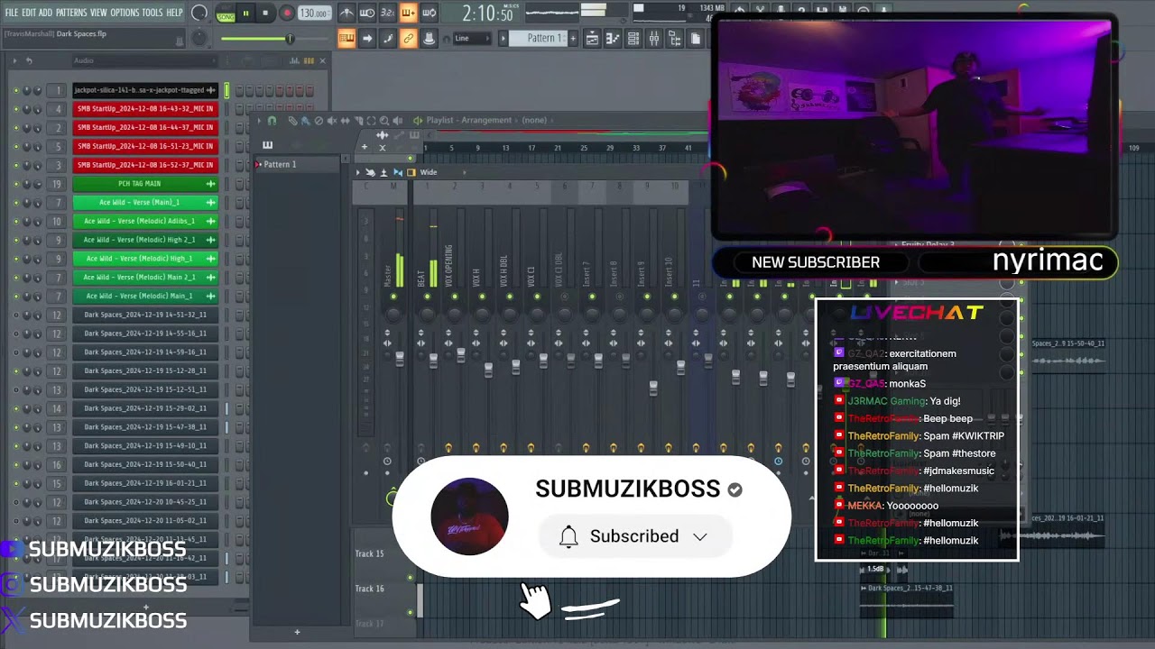Toggle the multilink to controllers icon
1155x649 pixels.
[x=408, y=39]
